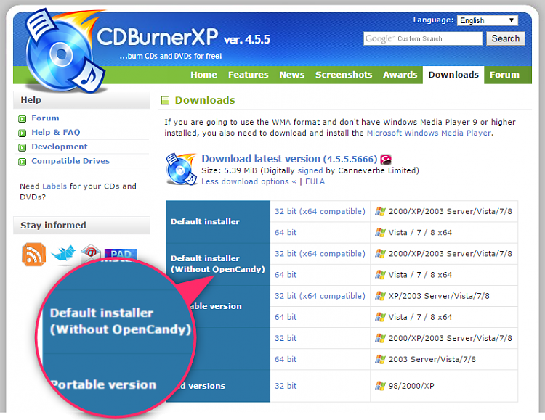
Task: Open the Twitter bird icon
Action: [63, 253]
